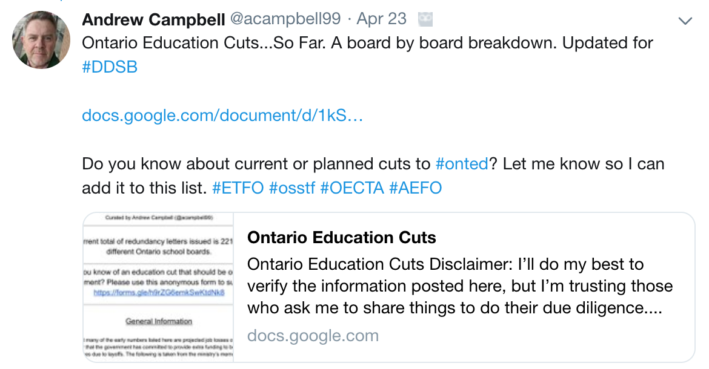The width and height of the screenshot is (709, 369).
Task: Follow the #DDSB hashtag
Action: coord(110,67)
